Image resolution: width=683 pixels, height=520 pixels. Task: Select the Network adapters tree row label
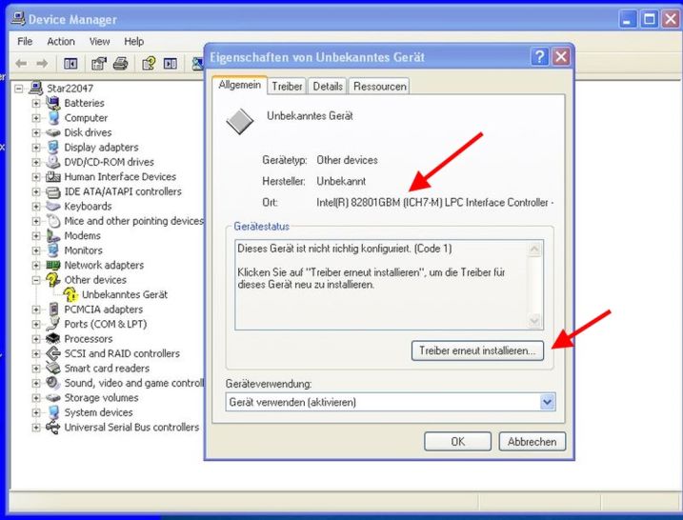coord(104,265)
